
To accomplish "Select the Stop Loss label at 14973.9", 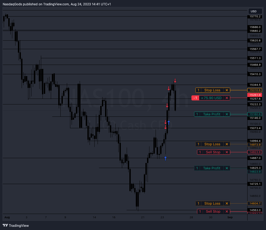I will (x=212, y=144).
